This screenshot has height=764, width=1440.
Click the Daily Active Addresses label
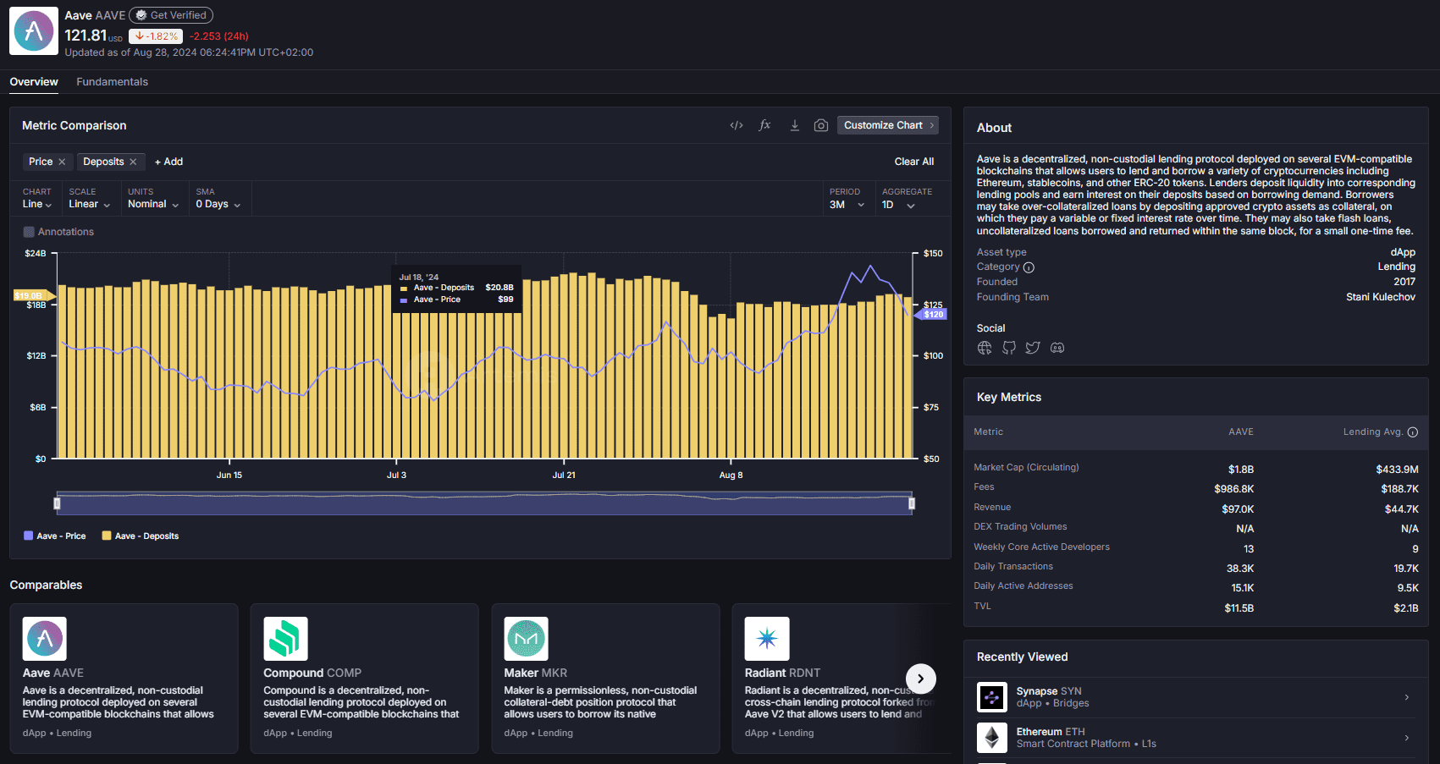tap(1023, 586)
